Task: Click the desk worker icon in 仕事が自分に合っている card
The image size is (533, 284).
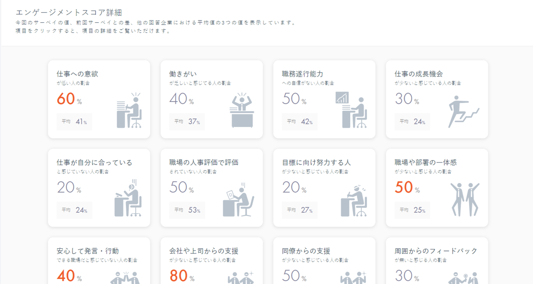Action: coord(128,198)
